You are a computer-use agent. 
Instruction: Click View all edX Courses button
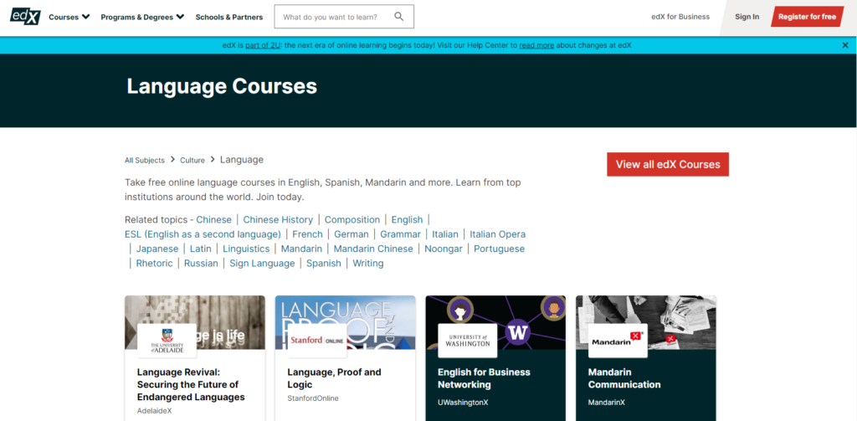pos(668,165)
